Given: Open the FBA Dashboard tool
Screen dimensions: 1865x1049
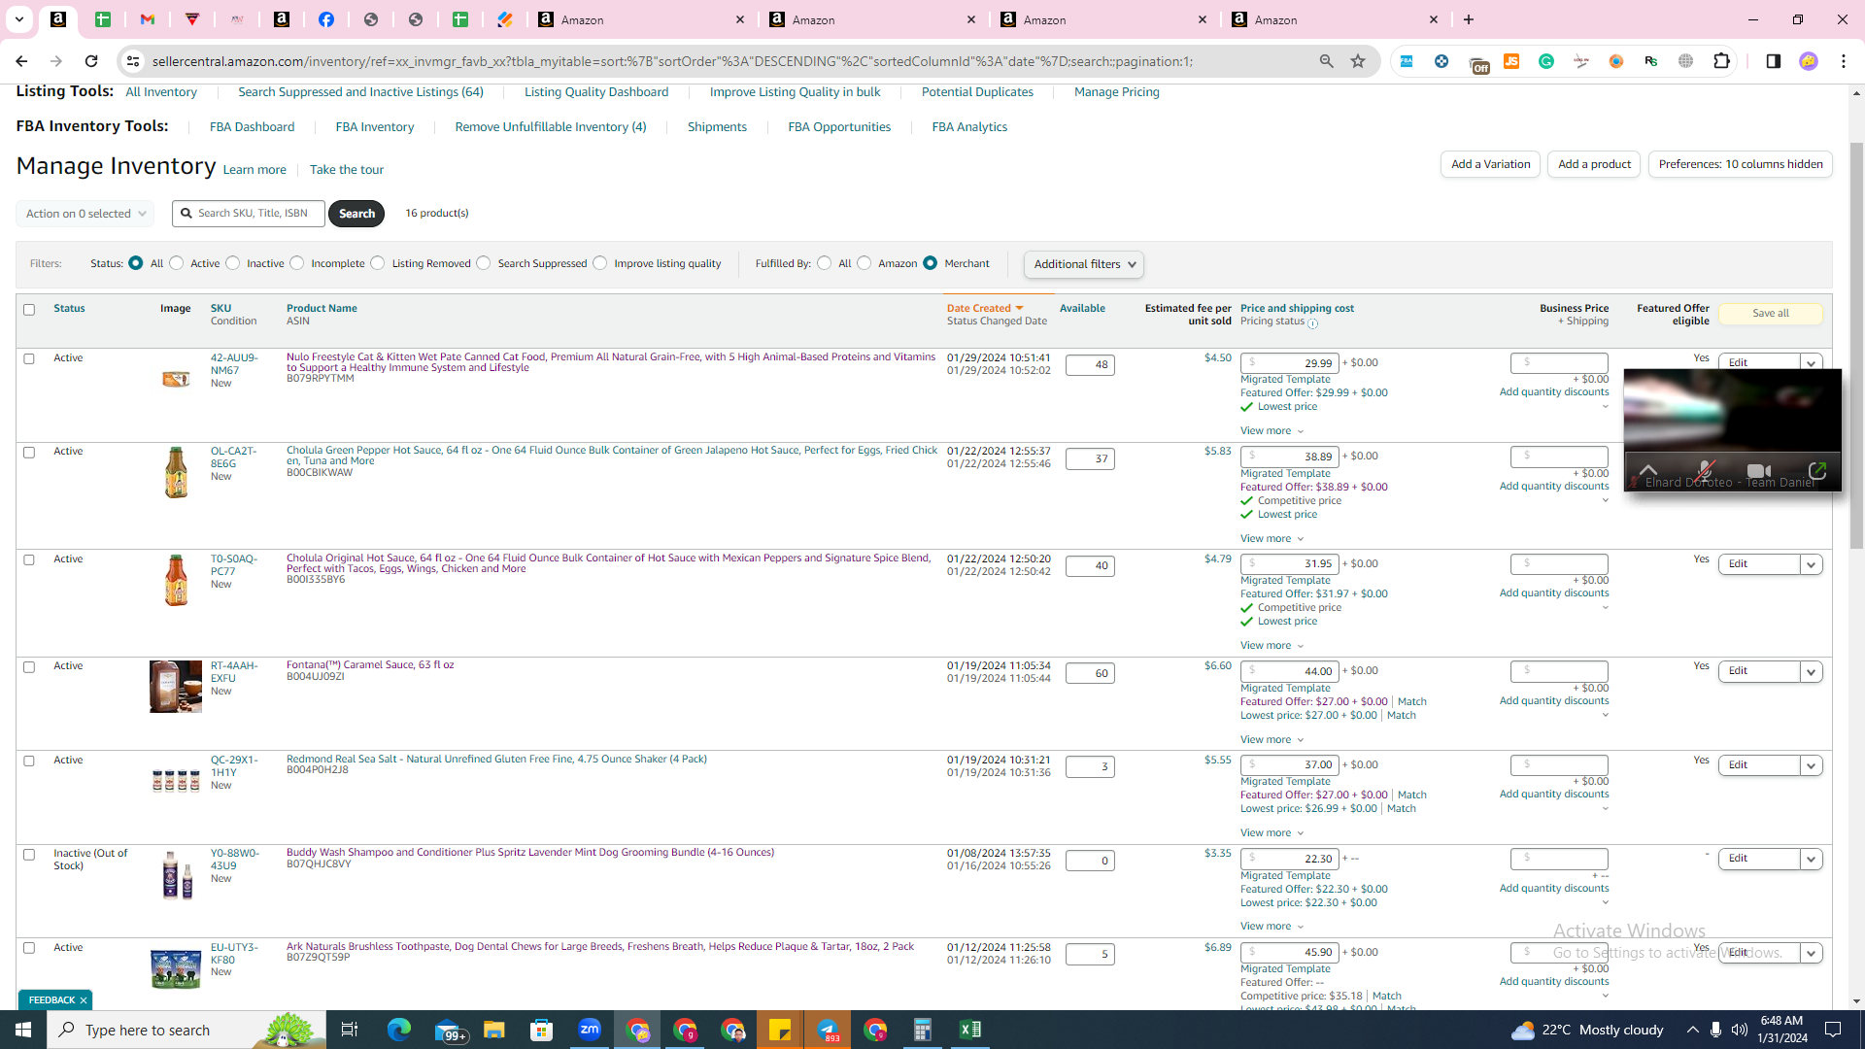Looking at the screenshot, I should (x=252, y=127).
